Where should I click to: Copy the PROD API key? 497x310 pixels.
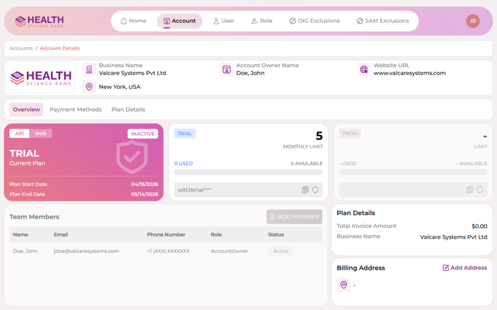point(470,190)
